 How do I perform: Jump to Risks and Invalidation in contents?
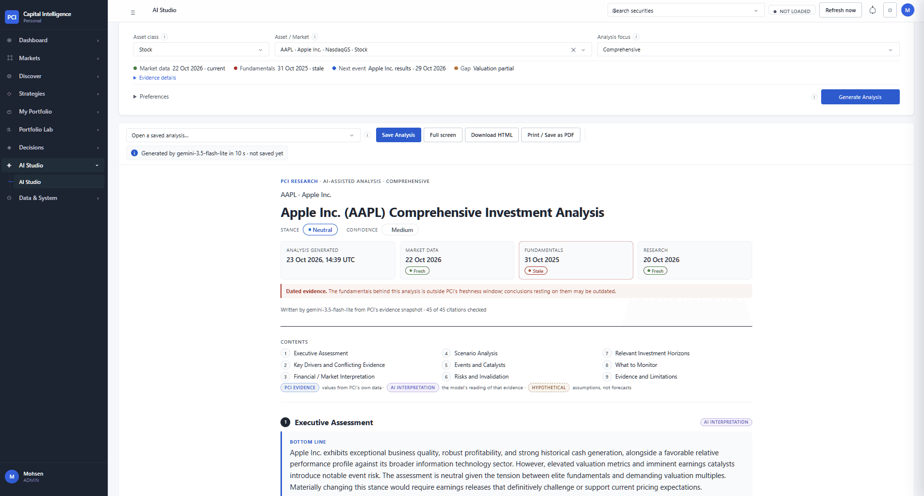(481, 377)
